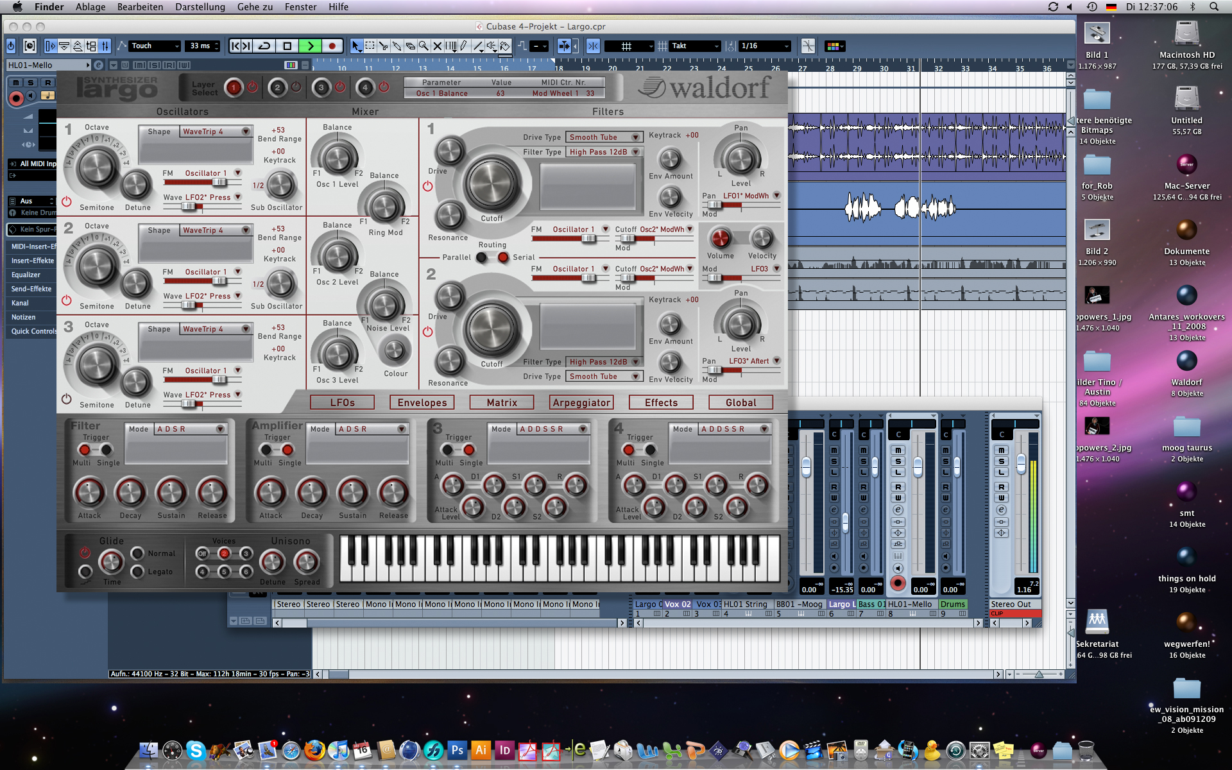Mute mixer channel 8 HL01-Mello
This screenshot has width=1232, height=770.
pos(898,450)
